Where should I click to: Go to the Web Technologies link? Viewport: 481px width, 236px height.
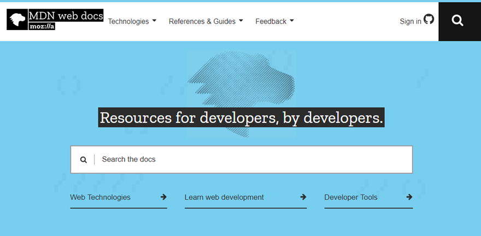[101, 197]
